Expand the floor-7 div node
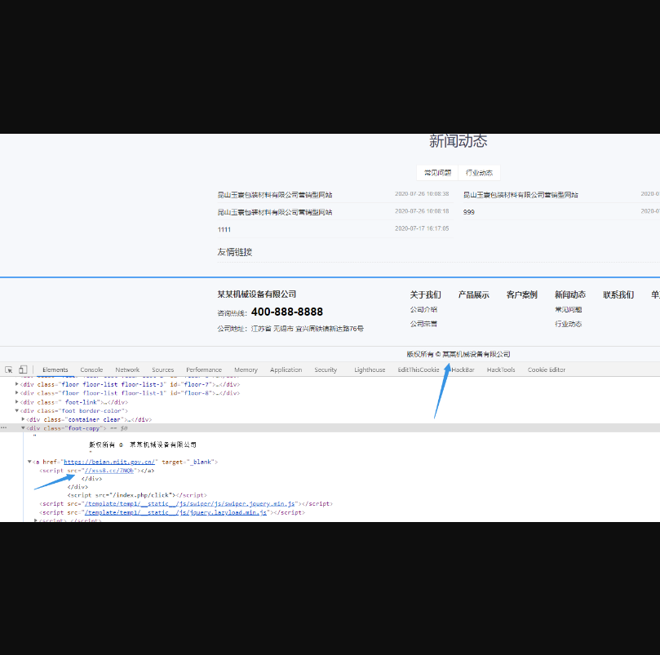The width and height of the screenshot is (660, 655). point(16,384)
